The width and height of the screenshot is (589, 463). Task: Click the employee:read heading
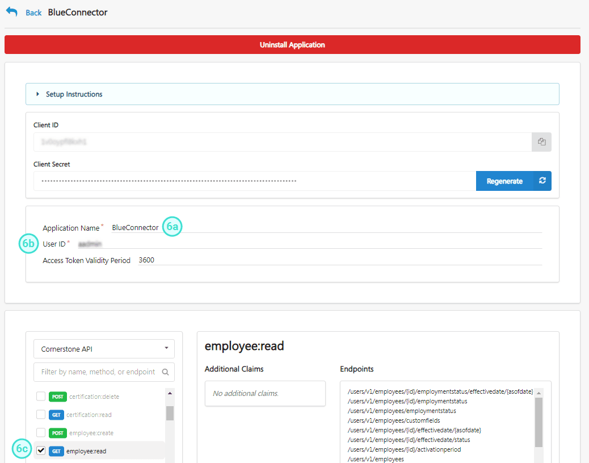[244, 345]
